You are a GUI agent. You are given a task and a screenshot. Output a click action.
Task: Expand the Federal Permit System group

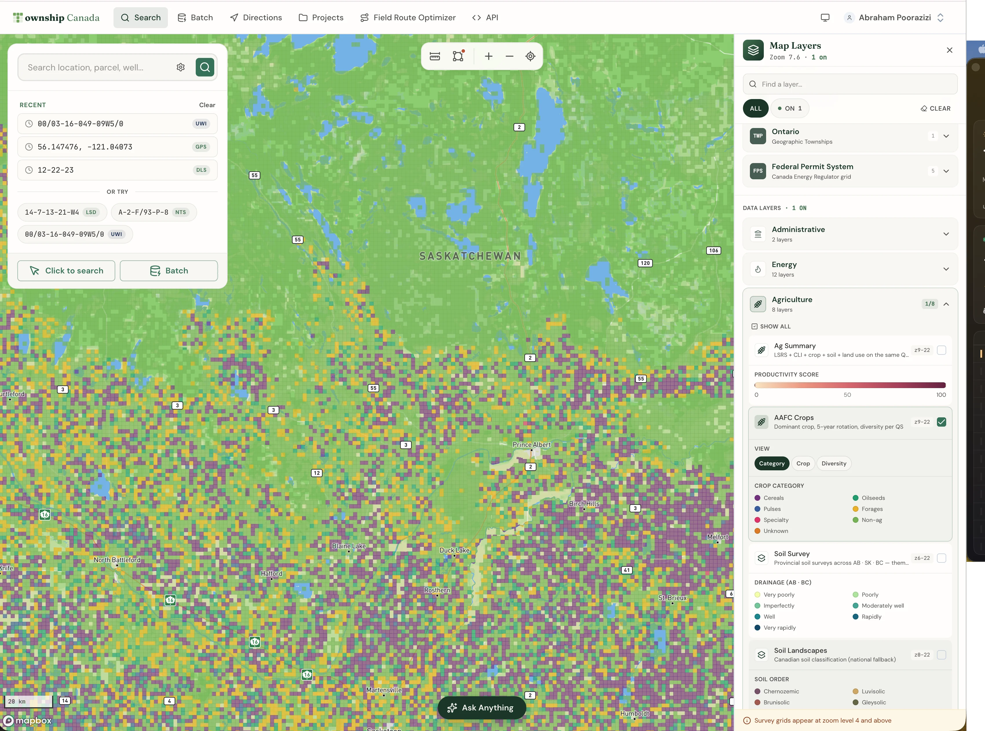pos(946,171)
